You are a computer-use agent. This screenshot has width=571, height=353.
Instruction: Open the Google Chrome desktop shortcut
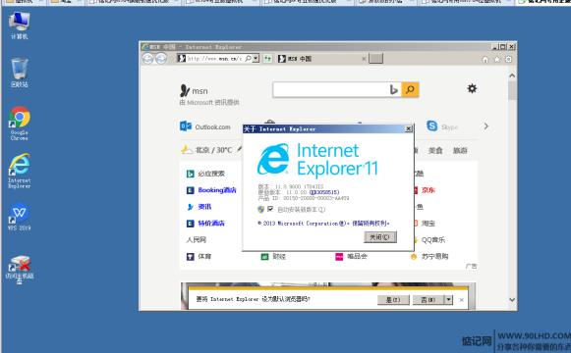(20, 124)
